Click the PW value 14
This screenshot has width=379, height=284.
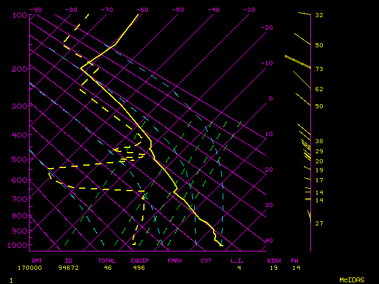[x=295, y=267]
